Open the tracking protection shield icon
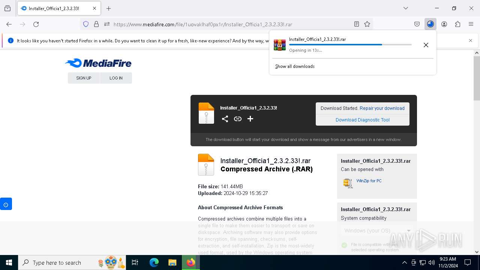The image size is (480, 270). (x=86, y=24)
